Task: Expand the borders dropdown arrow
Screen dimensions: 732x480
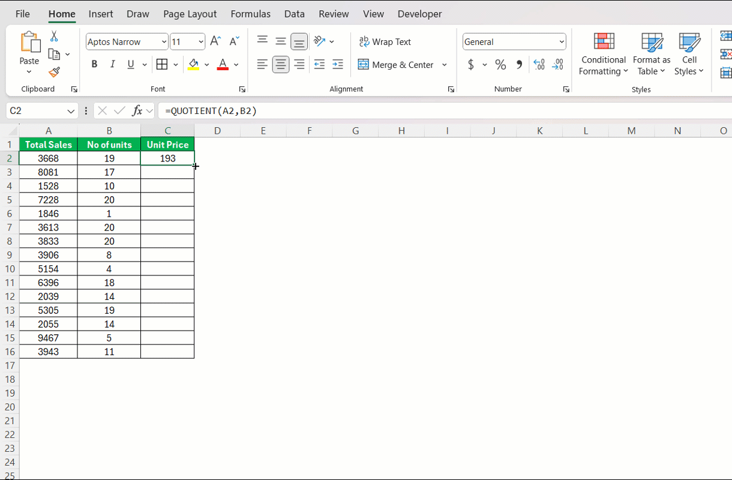Action: pos(175,64)
